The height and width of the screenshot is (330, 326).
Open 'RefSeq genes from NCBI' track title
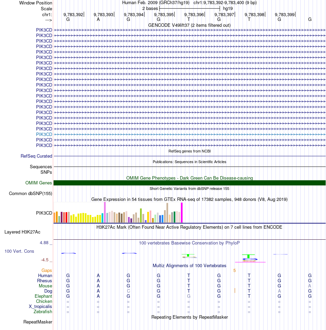[x=189, y=151]
